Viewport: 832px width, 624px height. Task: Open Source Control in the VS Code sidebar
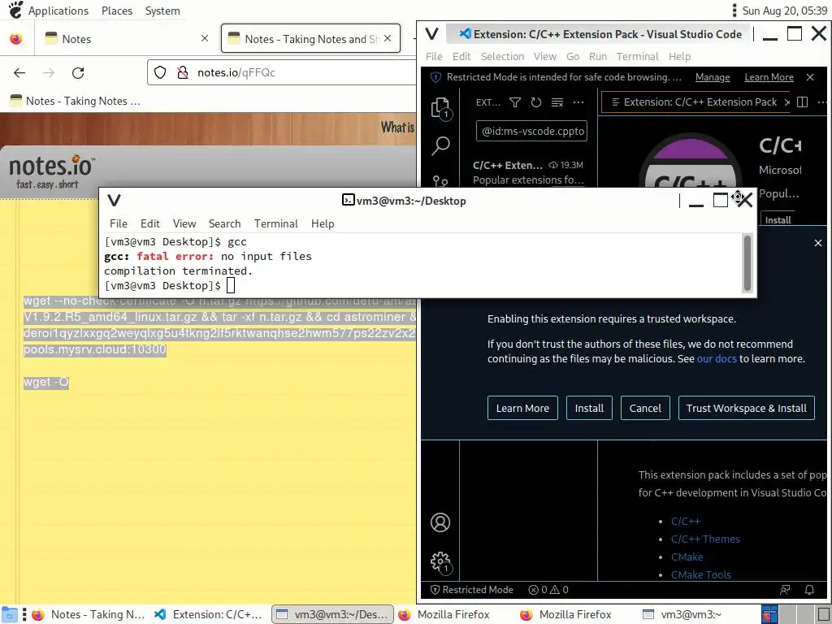[x=440, y=181]
